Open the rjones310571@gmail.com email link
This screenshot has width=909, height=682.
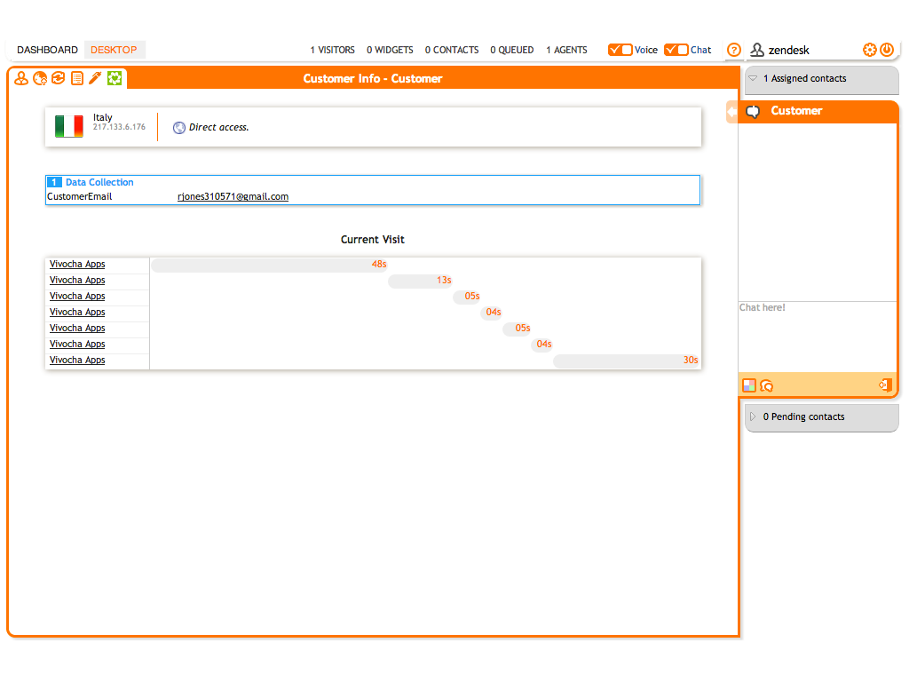(233, 197)
